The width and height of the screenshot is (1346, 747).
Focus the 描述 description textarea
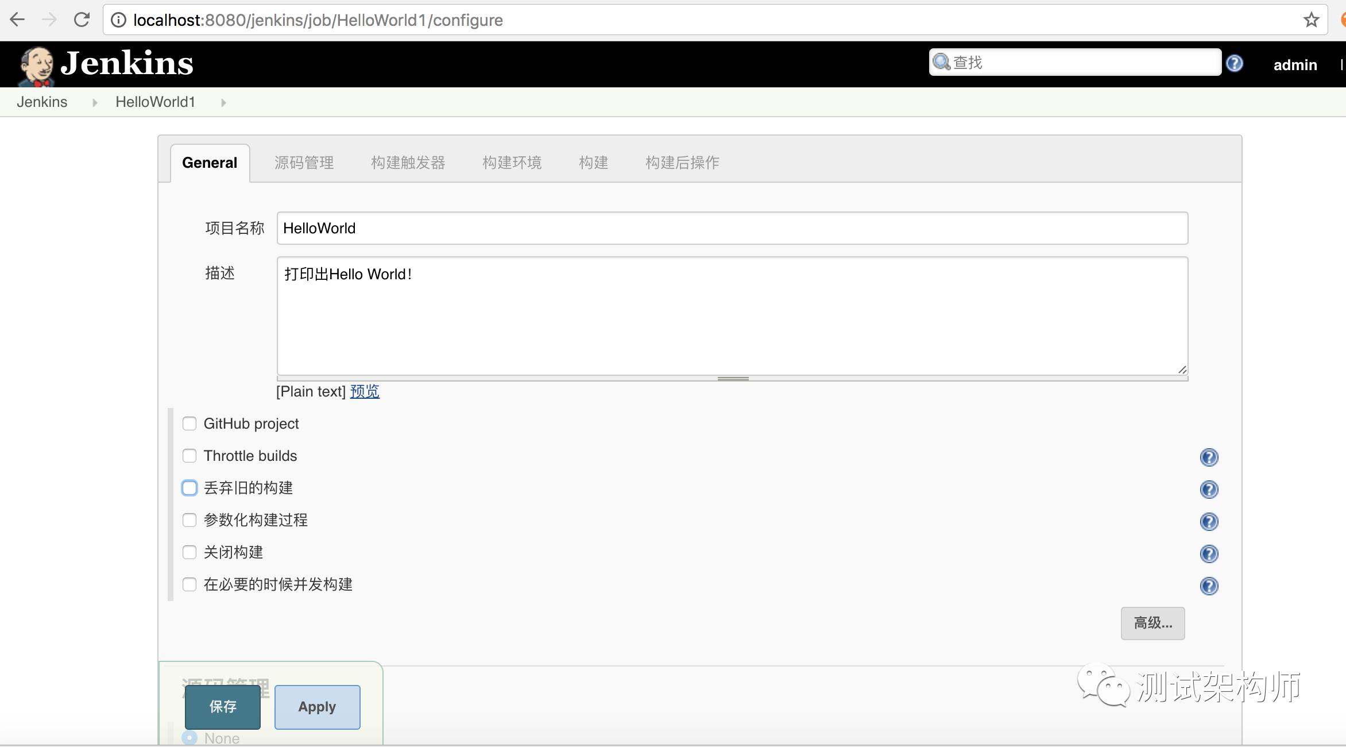(x=733, y=316)
